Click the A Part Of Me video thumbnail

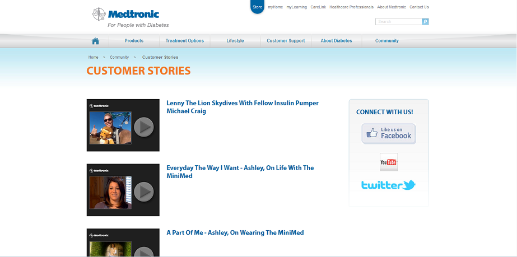123,243
